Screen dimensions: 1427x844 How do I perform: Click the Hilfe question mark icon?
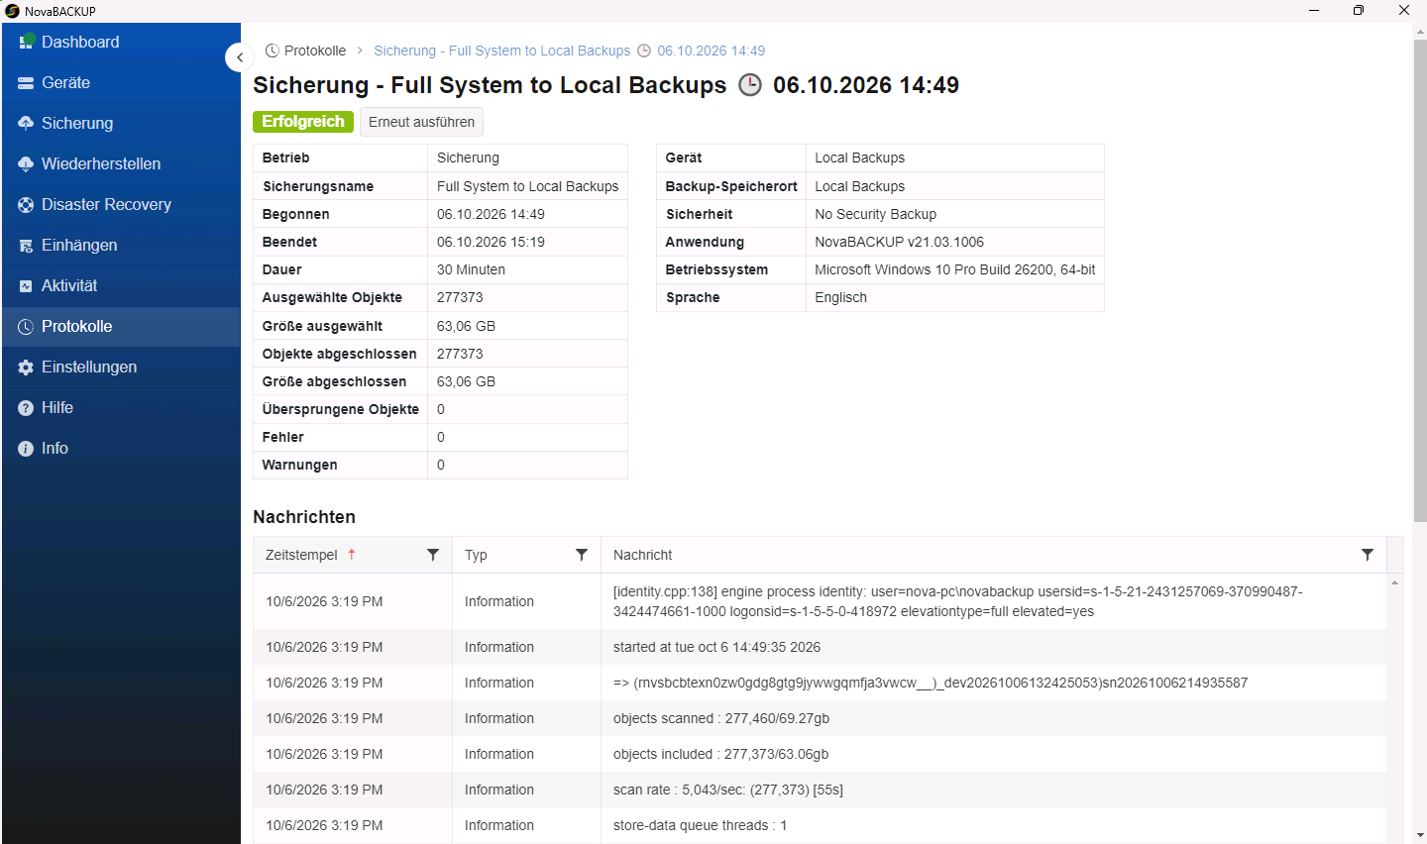(x=26, y=408)
